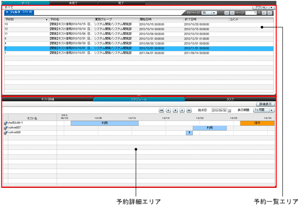Click the host icon for vs4vm008
The image size is (300, 207).
[5, 133]
